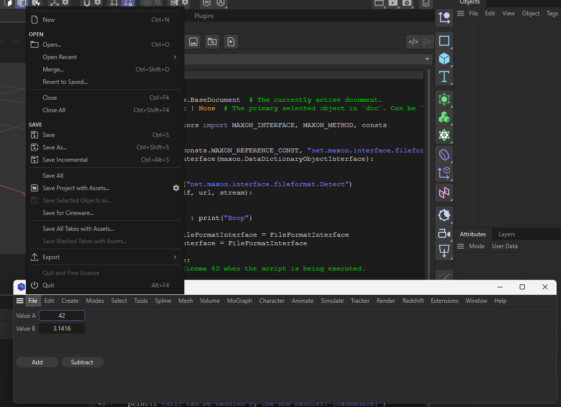Open the Camera object icon
561x407 pixels.
(444, 234)
